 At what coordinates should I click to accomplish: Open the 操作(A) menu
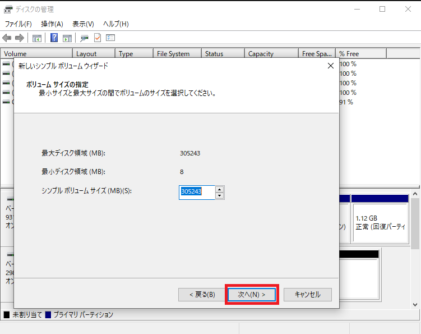tap(52, 24)
